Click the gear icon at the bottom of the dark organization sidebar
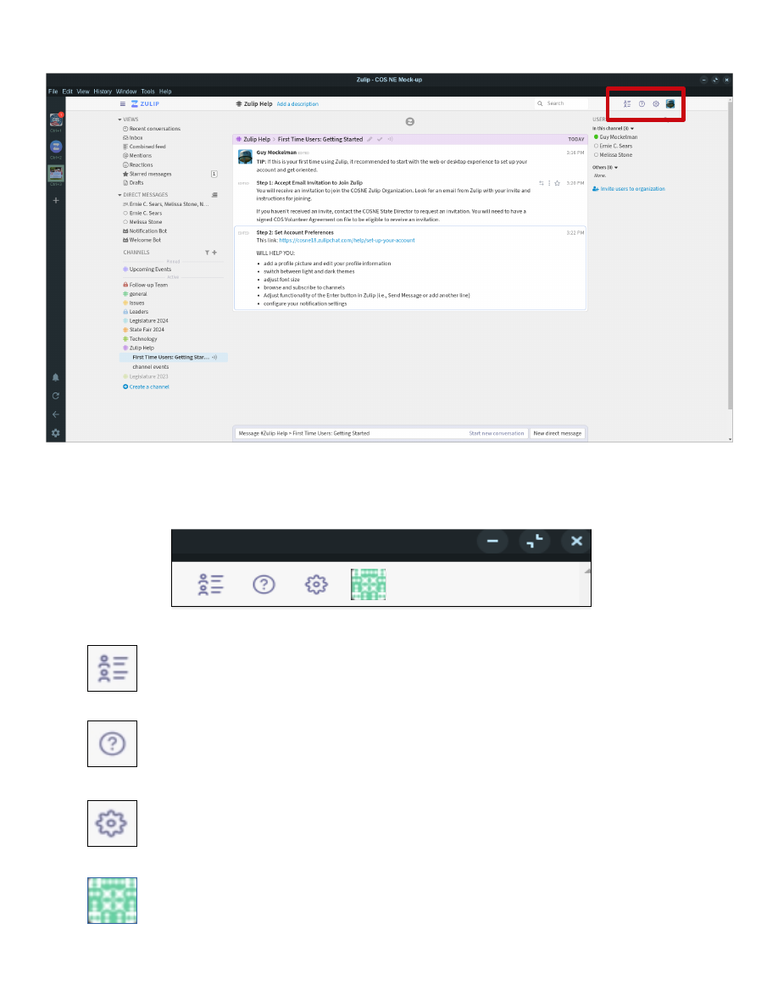The image size is (778, 1007). pos(55,432)
